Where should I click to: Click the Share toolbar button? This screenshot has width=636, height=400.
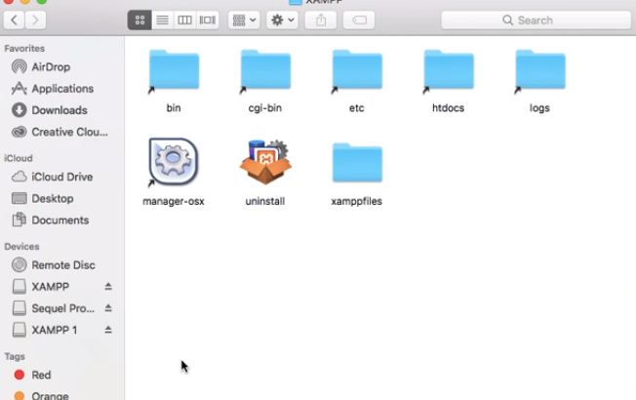coord(321,20)
